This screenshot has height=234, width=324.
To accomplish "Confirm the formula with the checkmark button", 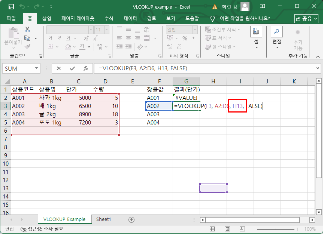I will coord(72,68).
